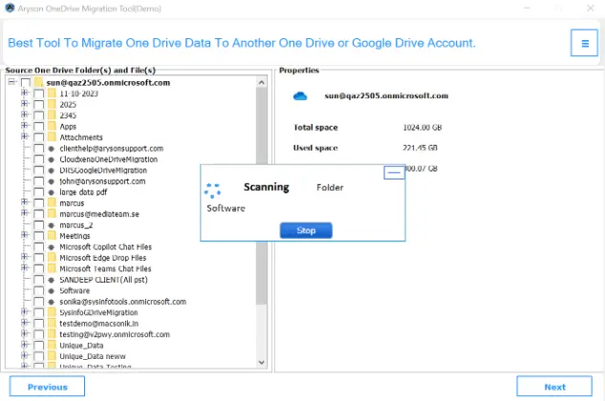Click the banner headline about migrating OneDrive
This screenshot has height=401, width=605.
tap(242, 43)
